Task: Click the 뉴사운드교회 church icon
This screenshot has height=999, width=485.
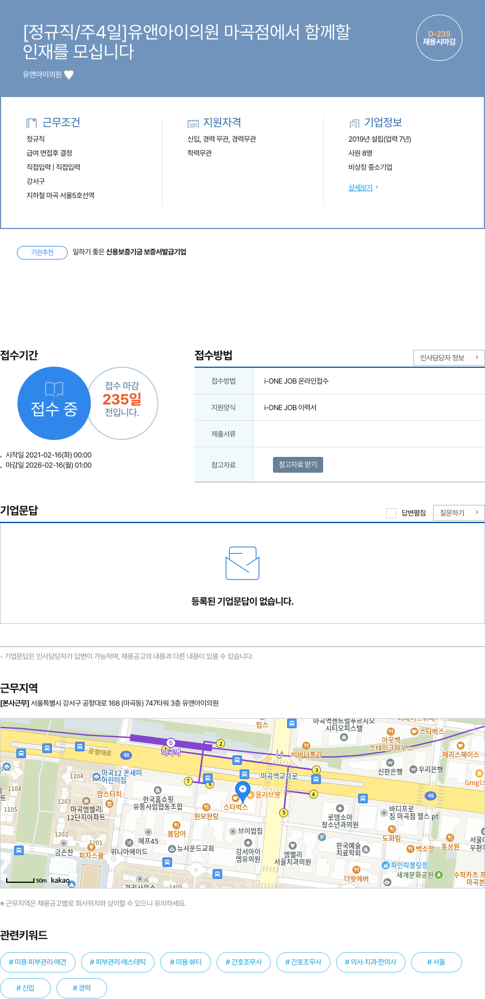Action: [172, 848]
